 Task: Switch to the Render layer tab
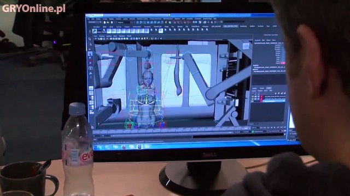click(262, 88)
